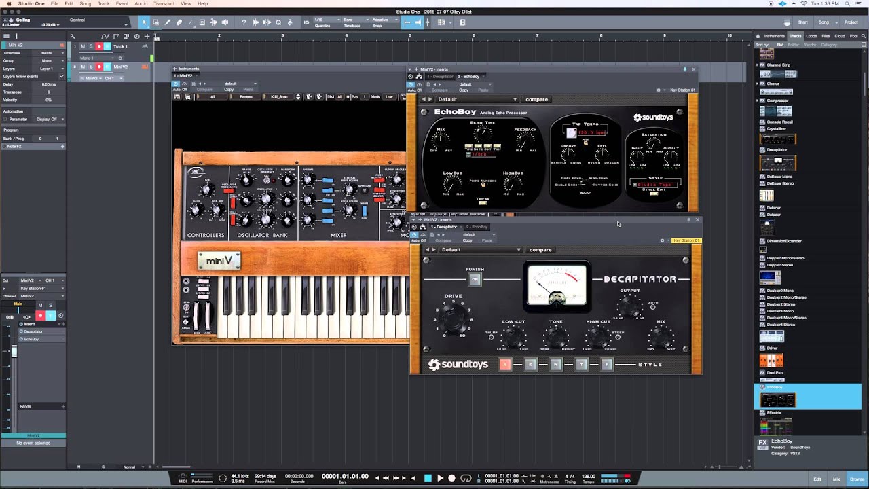Sort browser by Vendor
Viewport: 869px width, 489px height.
point(810,45)
